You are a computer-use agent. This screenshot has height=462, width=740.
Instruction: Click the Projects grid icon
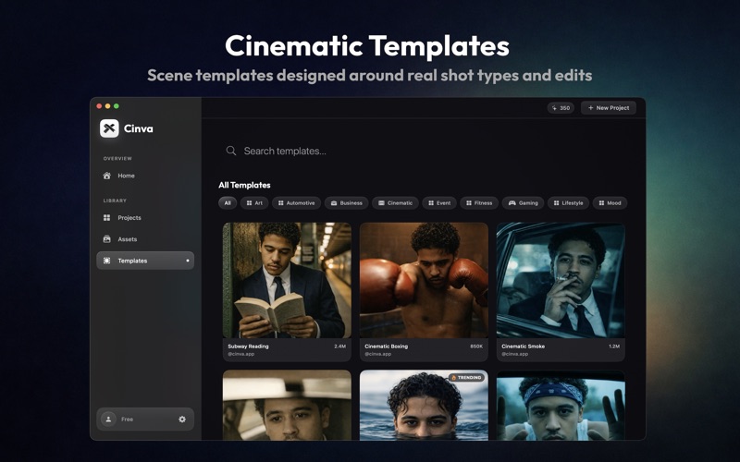pyautogui.click(x=106, y=218)
